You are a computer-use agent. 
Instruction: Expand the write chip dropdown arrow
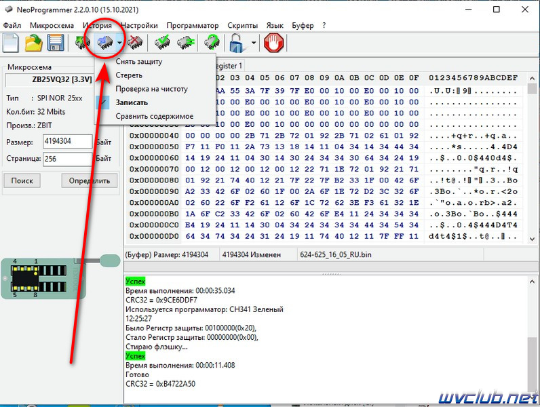click(x=119, y=43)
